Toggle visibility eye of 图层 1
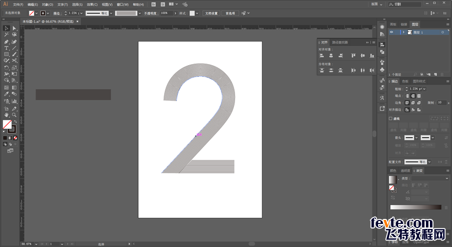The height and width of the screenshot is (247, 452). (391, 32)
